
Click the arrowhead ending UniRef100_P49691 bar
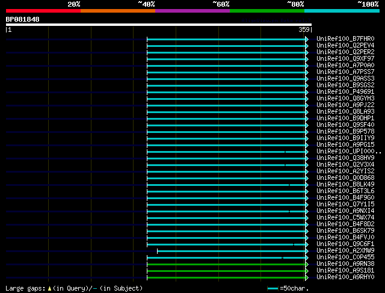pos(307,92)
